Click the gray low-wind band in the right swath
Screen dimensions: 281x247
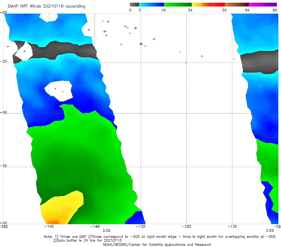[x=260, y=62]
